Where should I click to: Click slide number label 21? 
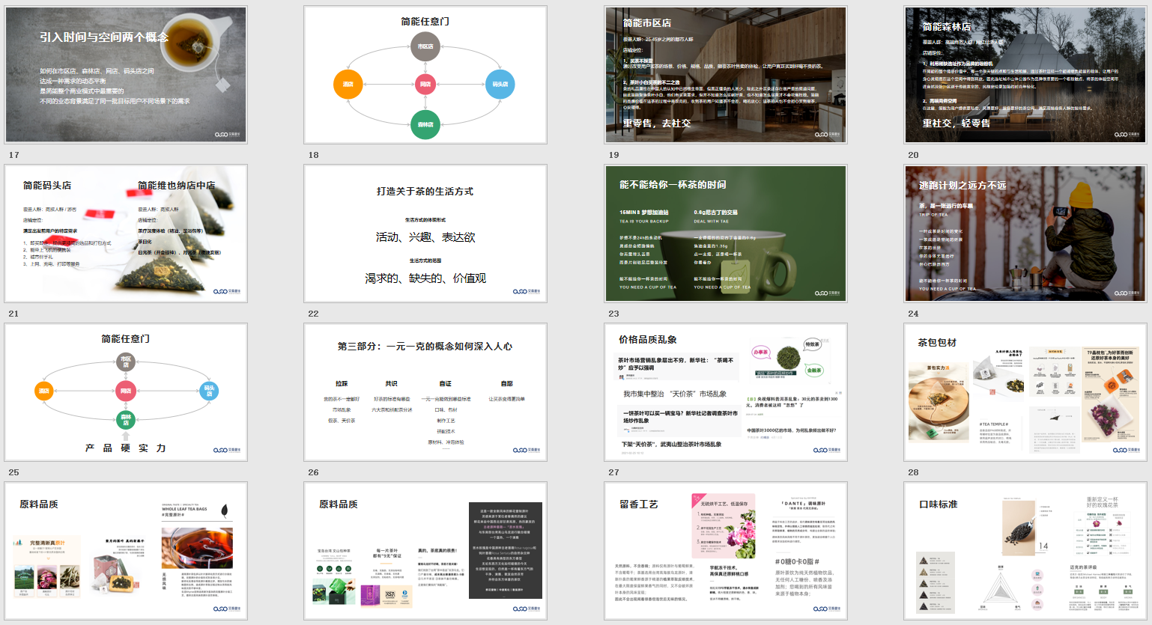(14, 314)
